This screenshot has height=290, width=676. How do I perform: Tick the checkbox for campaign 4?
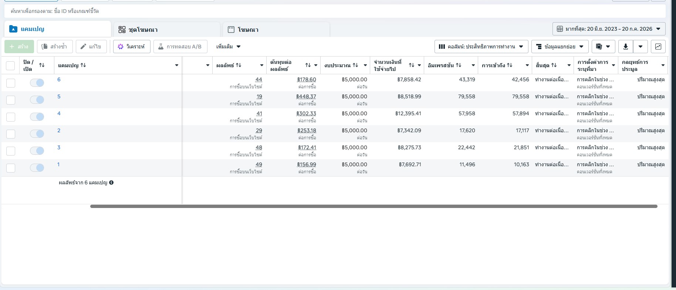[11, 117]
